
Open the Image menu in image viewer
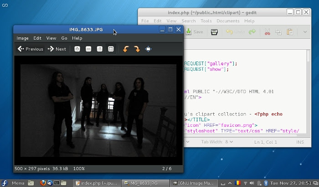pyautogui.click(x=23, y=38)
